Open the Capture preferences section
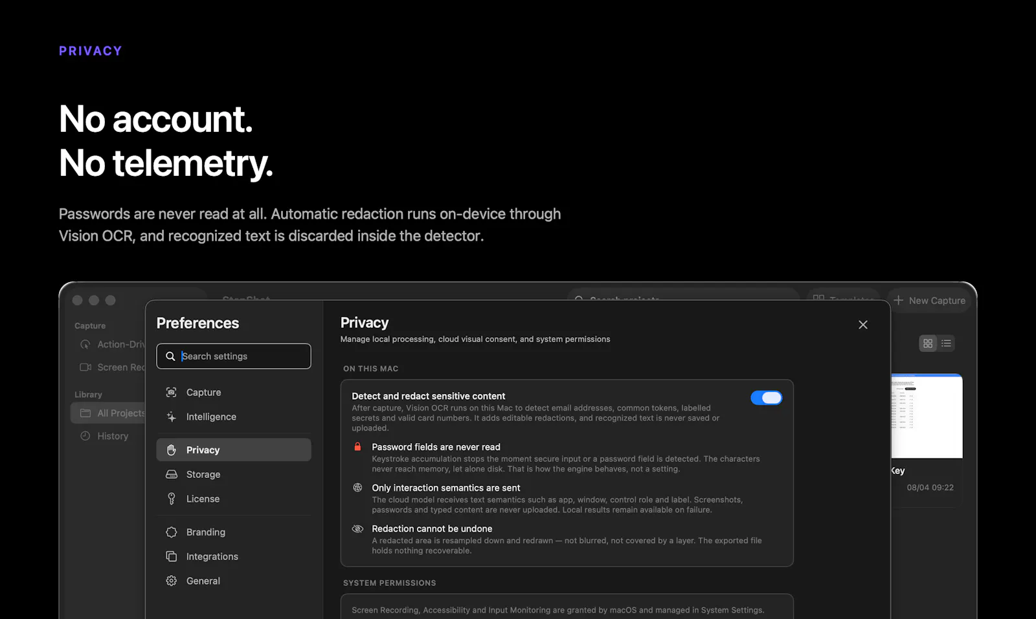1036x619 pixels. [233, 393]
